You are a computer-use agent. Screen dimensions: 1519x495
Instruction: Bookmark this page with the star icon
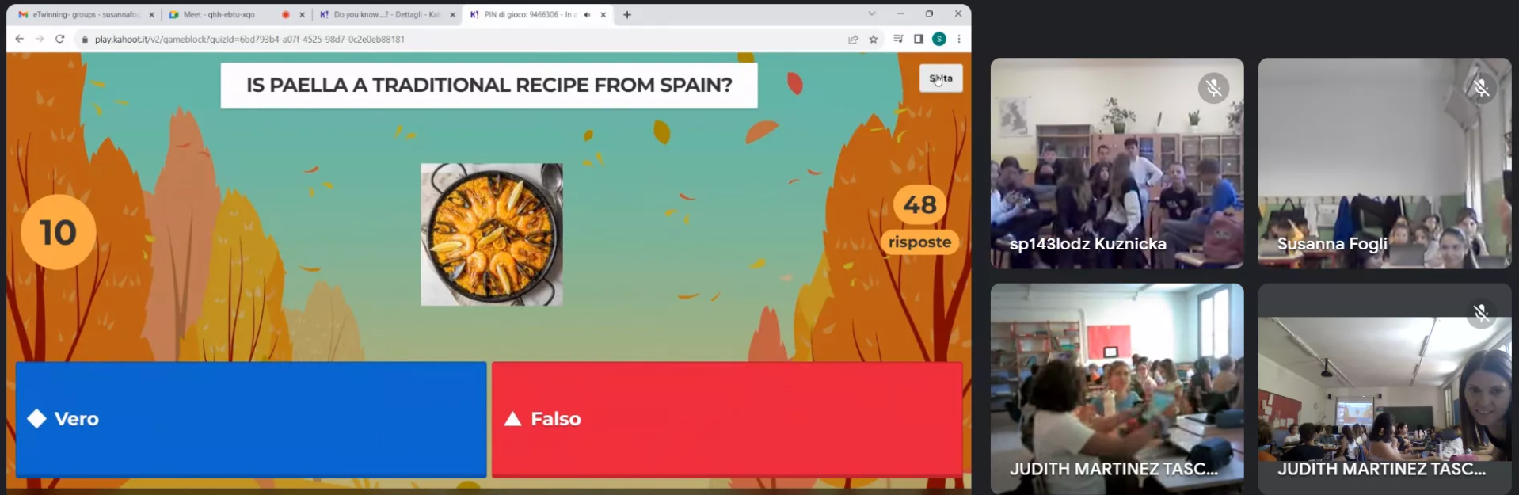tap(874, 39)
